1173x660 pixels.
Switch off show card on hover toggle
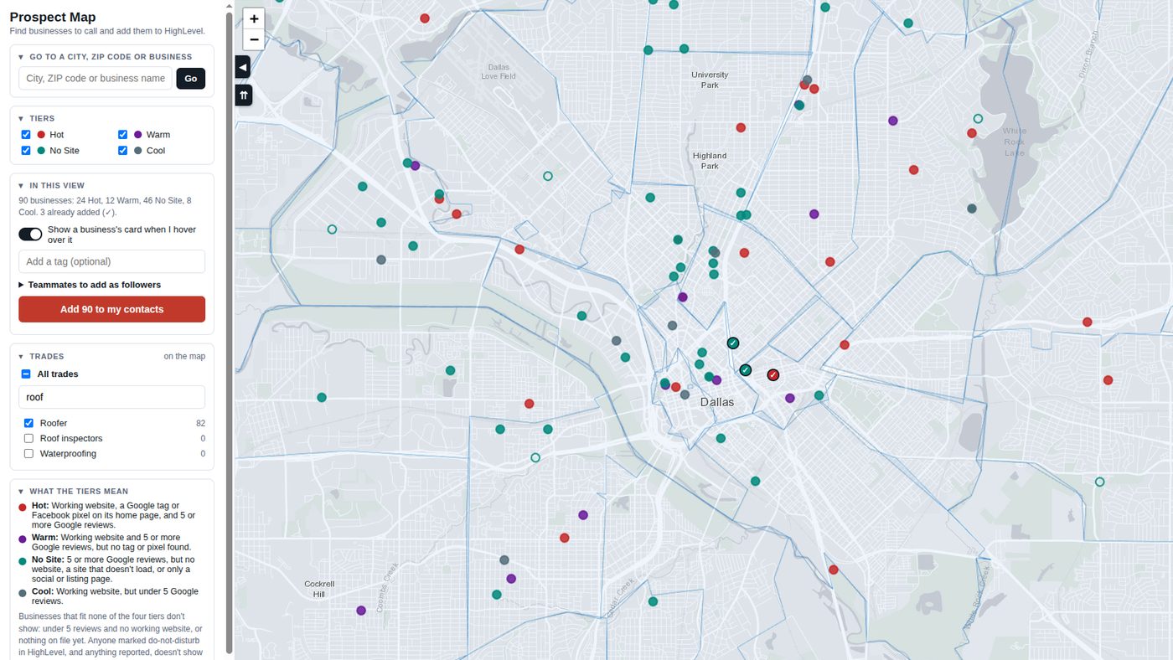(x=30, y=235)
